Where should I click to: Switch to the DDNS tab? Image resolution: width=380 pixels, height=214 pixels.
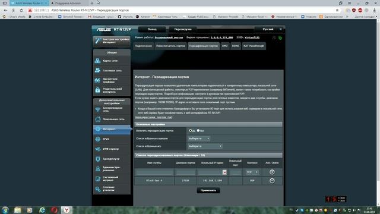pyautogui.click(x=236, y=46)
